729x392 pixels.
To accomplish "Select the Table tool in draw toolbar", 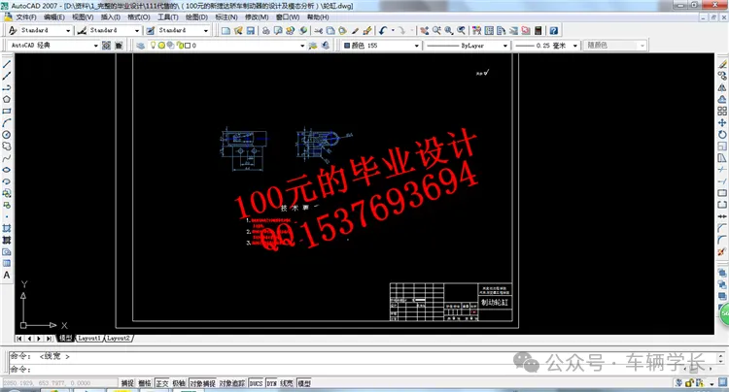I will point(7,264).
